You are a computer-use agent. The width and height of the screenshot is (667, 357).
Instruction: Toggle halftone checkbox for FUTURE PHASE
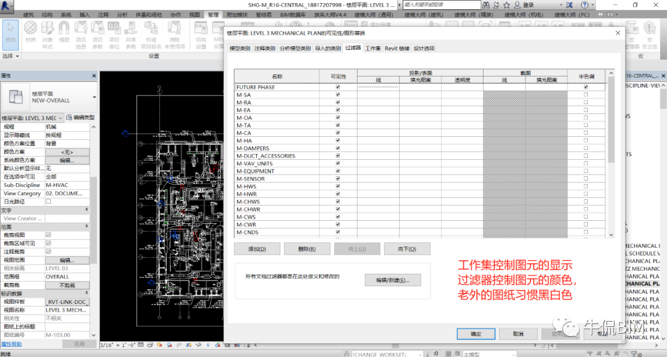pos(585,86)
